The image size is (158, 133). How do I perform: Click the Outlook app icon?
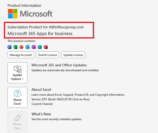click(27, 47)
